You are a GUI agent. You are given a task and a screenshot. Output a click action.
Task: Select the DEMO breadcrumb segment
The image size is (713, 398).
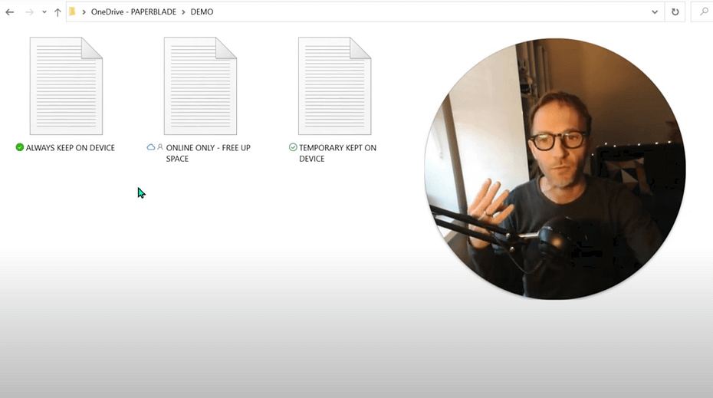[202, 12]
